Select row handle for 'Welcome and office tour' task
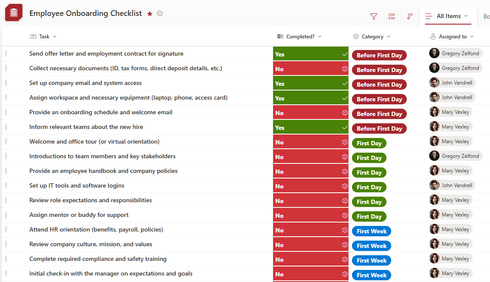 coord(6,141)
